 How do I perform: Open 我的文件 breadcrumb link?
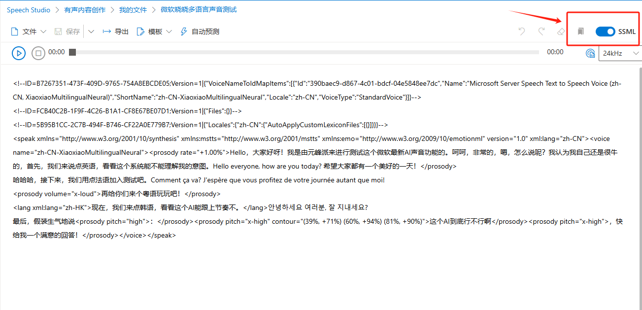click(133, 9)
